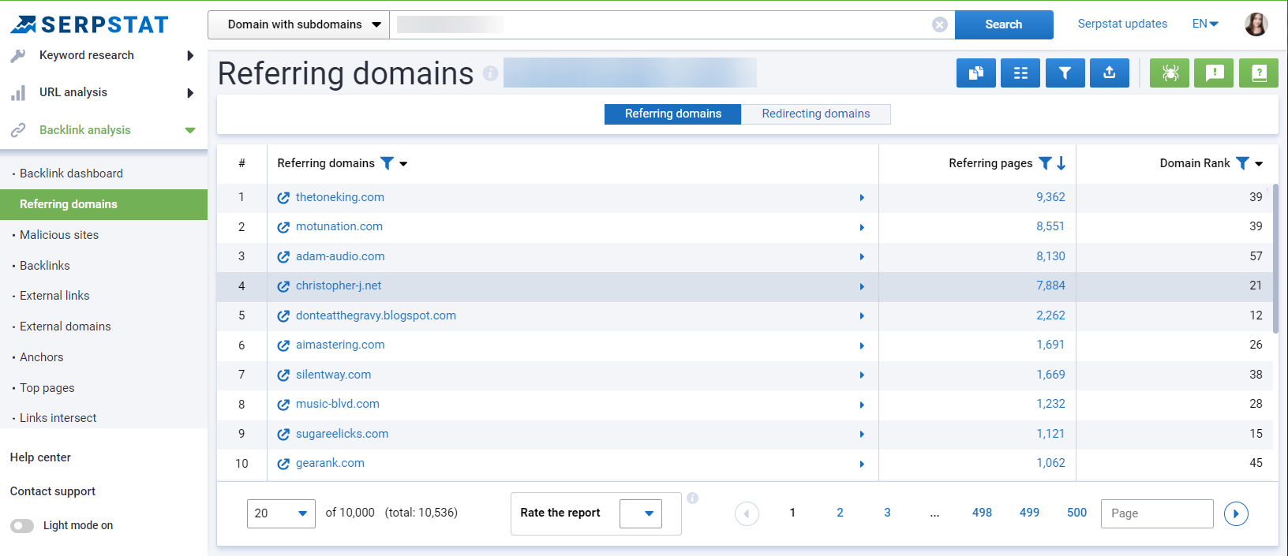Open the external link icon for aimastering.com
Viewport: 1288px width, 556px height.
tap(283, 345)
